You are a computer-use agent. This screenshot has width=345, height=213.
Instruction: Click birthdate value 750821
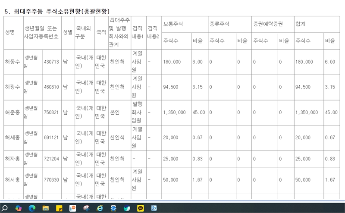(x=51, y=112)
